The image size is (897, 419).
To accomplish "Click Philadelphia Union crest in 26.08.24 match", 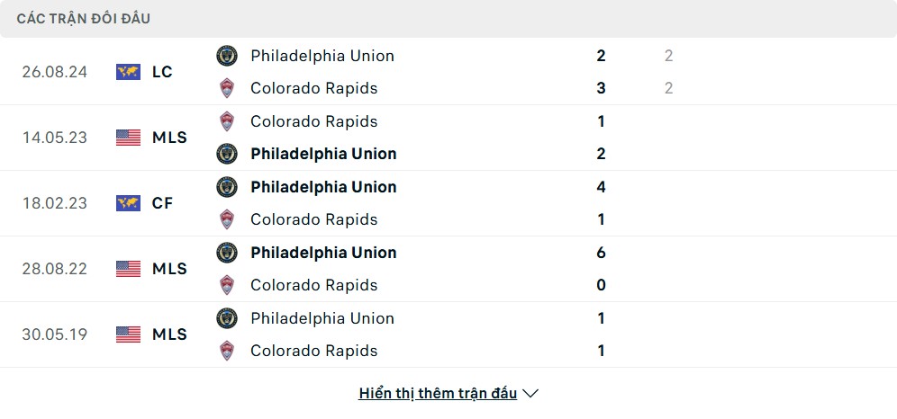I will [227, 56].
